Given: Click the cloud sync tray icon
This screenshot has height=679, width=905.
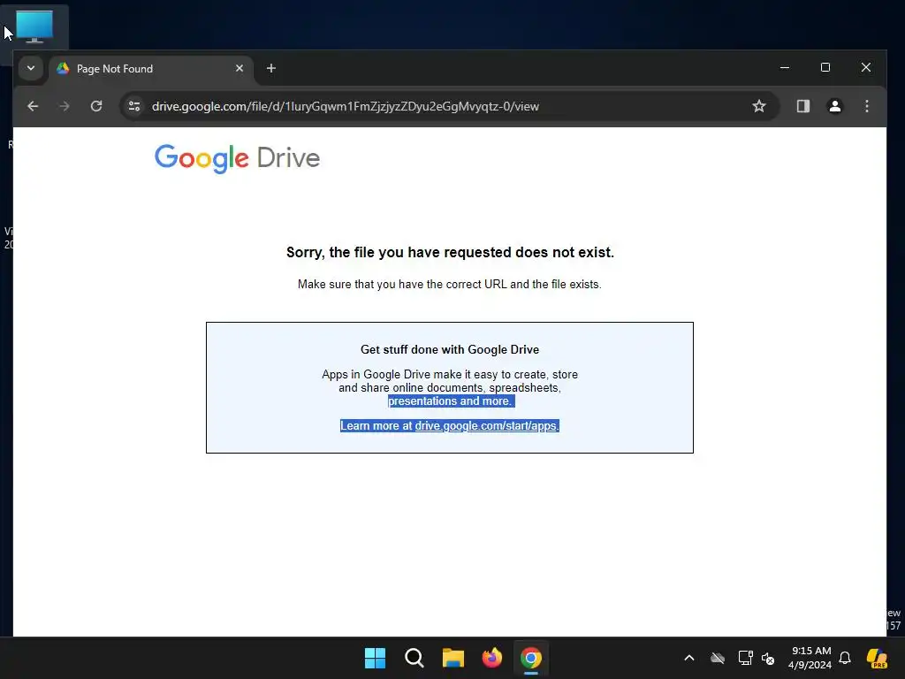Looking at the screenshot, I should (x=718, y=658).
